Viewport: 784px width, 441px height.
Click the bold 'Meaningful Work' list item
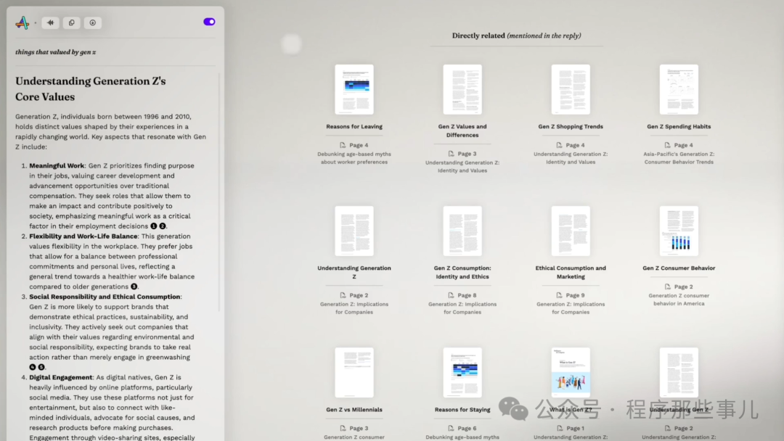click(57, 166)
